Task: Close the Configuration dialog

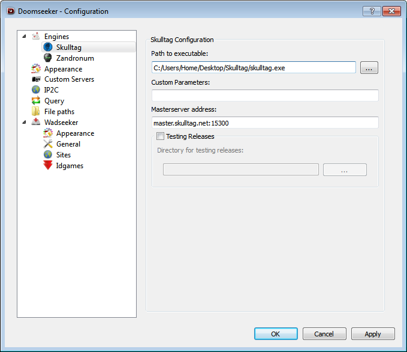Action: pyautogui.click(x=391, y=11)
